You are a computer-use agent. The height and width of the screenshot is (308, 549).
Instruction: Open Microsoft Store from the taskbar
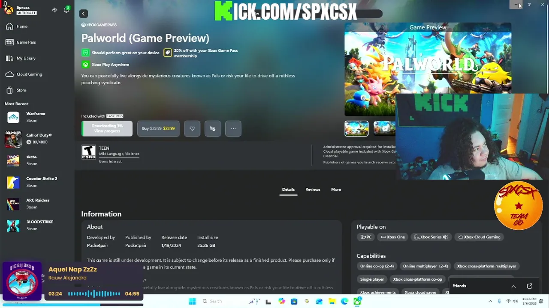[294, 302]
